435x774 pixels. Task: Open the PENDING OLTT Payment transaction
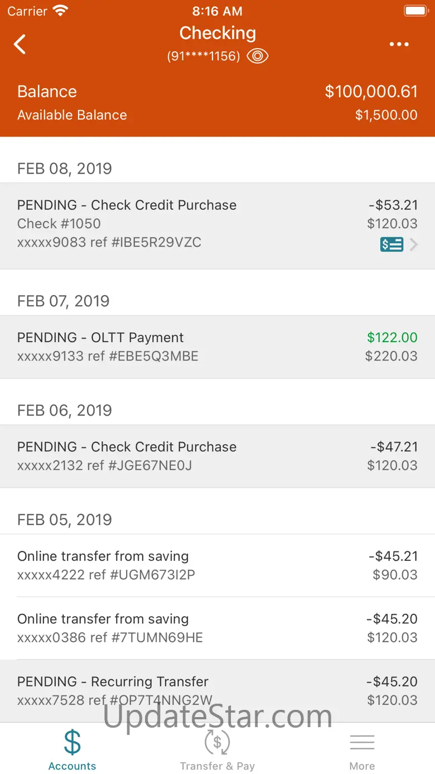click(217, 347)
